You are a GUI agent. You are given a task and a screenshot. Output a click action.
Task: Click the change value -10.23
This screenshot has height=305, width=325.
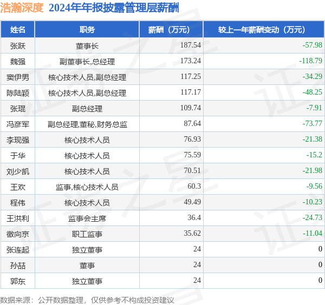pos(313,202)
